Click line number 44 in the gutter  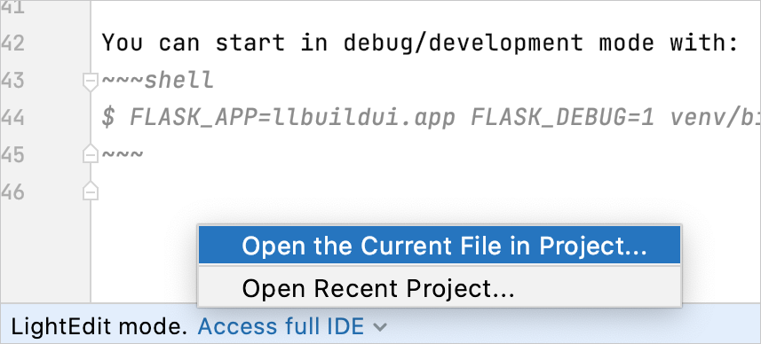tap(12, 118)
